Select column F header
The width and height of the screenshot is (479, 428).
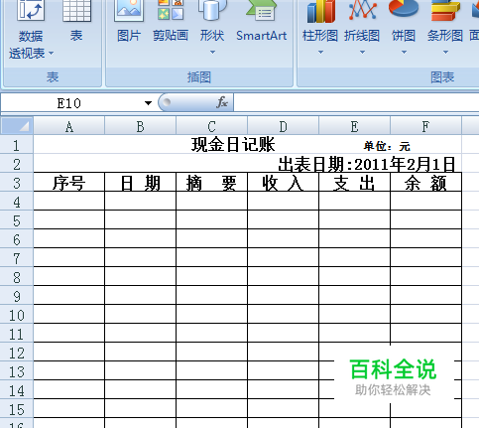(426, 126)
